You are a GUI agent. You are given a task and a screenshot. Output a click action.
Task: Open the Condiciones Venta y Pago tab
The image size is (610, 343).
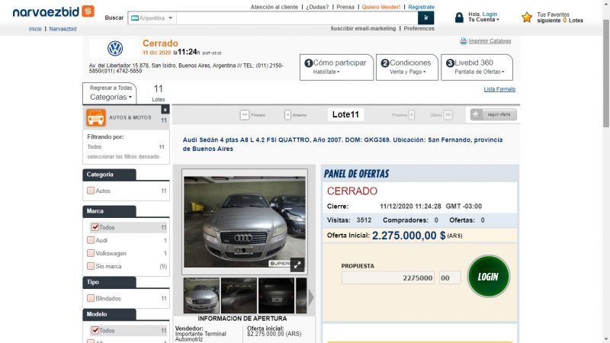pos(406,67)
